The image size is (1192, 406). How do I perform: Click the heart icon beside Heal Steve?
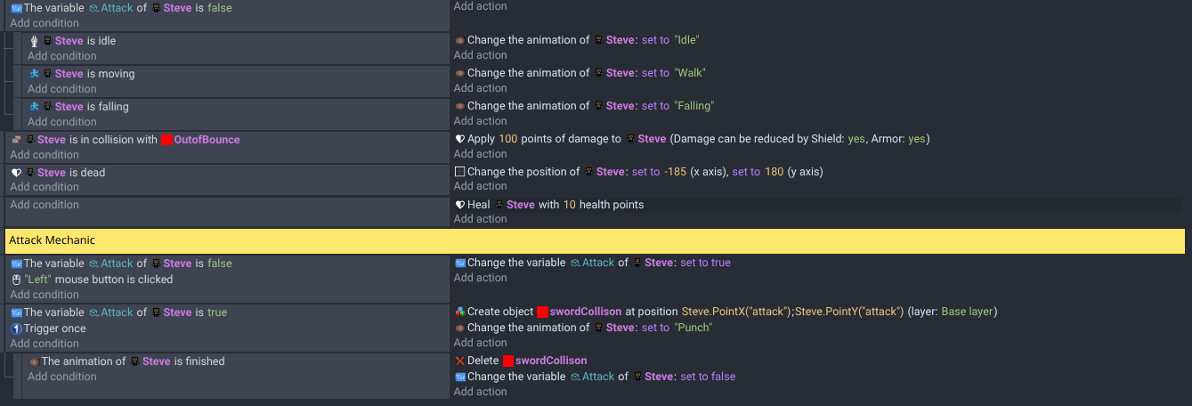459,205
